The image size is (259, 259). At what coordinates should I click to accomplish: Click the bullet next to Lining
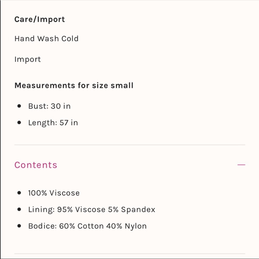(x=19, y=210)
